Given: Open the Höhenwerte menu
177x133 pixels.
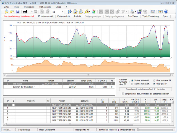Looking at the screenshot, I should click(45, 7).
